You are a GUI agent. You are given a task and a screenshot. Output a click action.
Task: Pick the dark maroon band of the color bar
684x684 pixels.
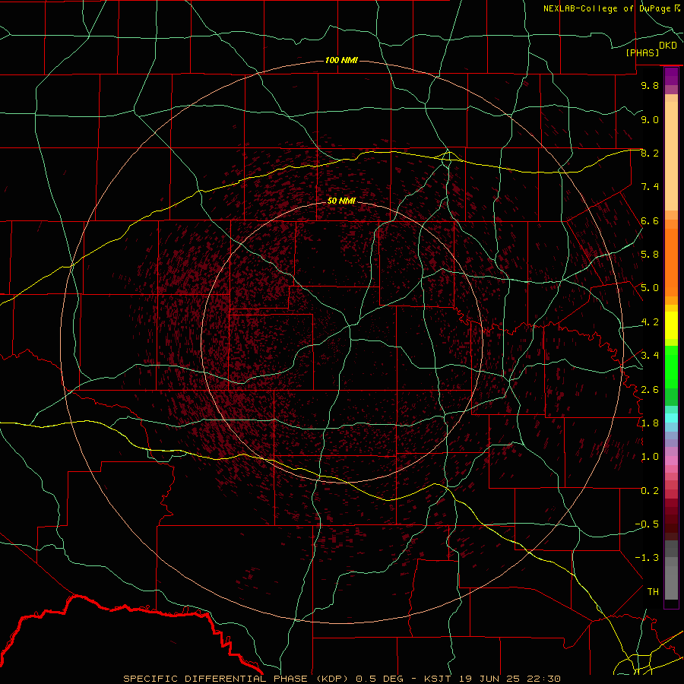(x=671, y=519)
